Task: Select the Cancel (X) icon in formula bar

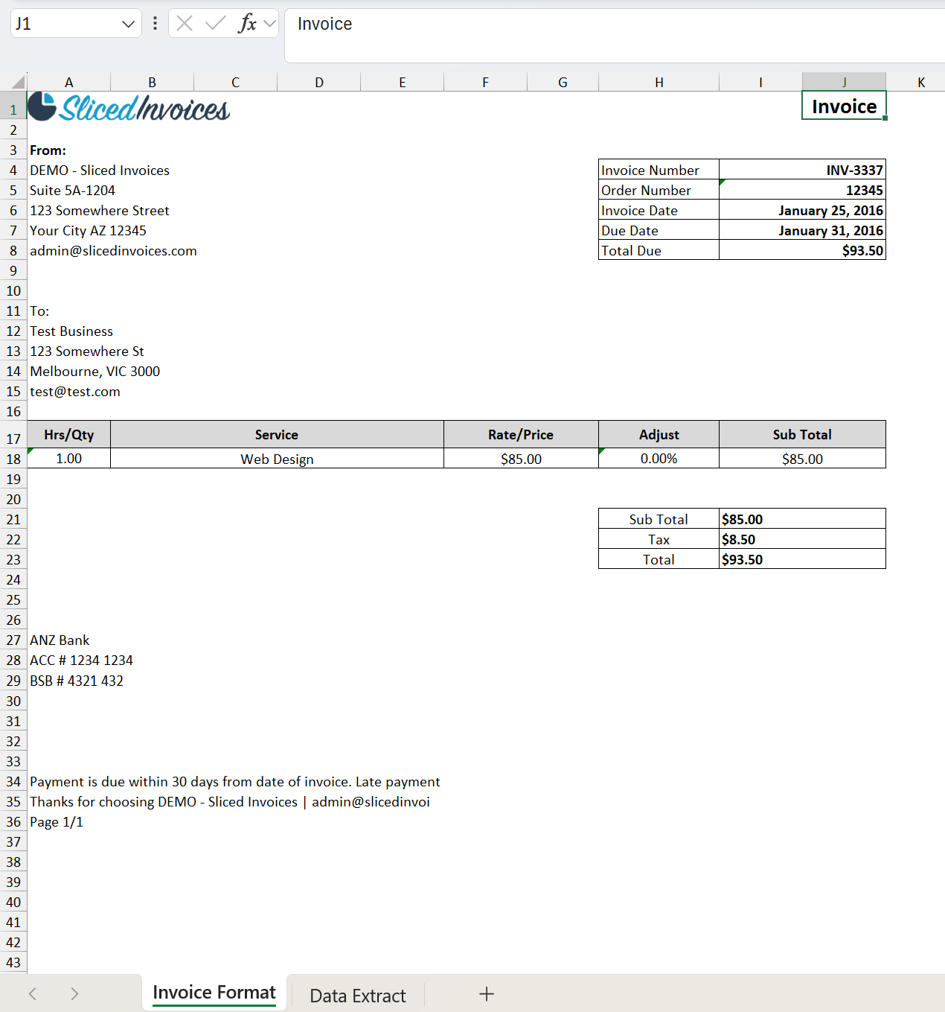Action: [184, 23]
